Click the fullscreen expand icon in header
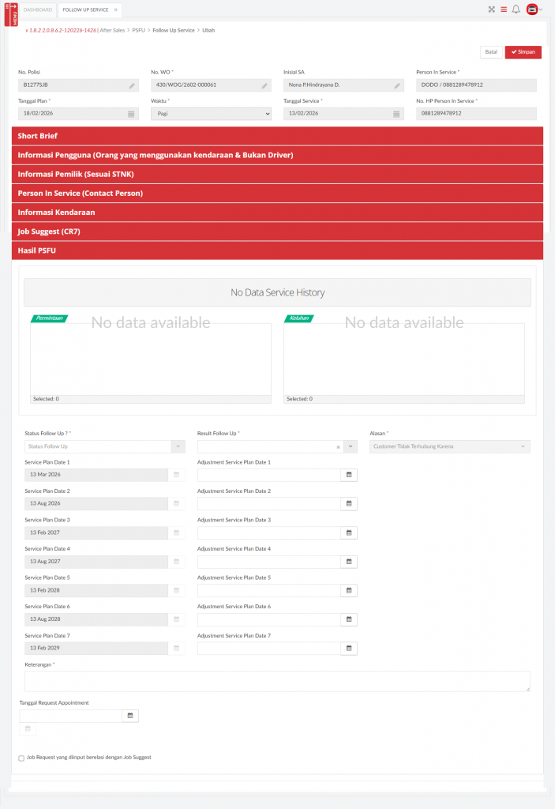Viewport: 555px width, 809px height. [491, 9]
